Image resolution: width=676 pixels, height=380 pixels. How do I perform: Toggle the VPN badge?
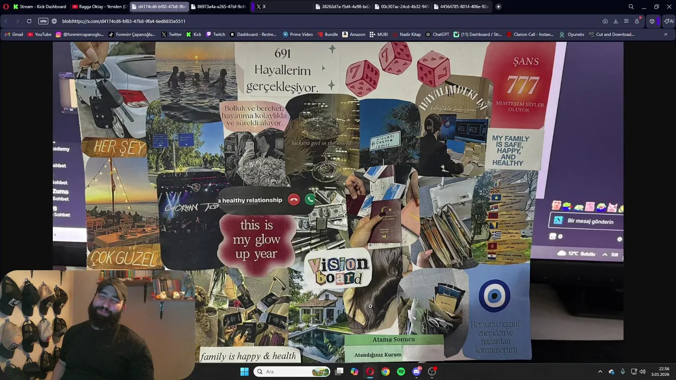[x=43, y=21]
